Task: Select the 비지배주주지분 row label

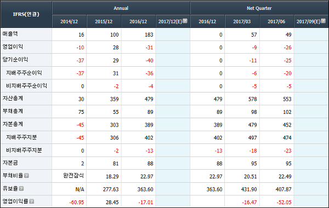Action: pyautogui.click(x=24, y=150)
